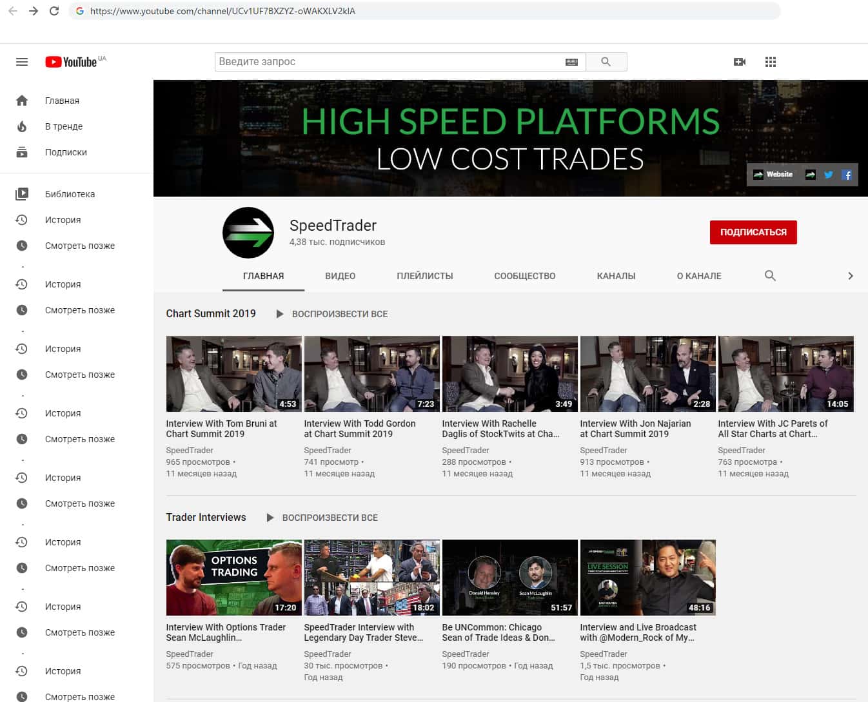Open the hamburger guide menu
Screen dimensions: 868x702
click(x=22, y=62)
